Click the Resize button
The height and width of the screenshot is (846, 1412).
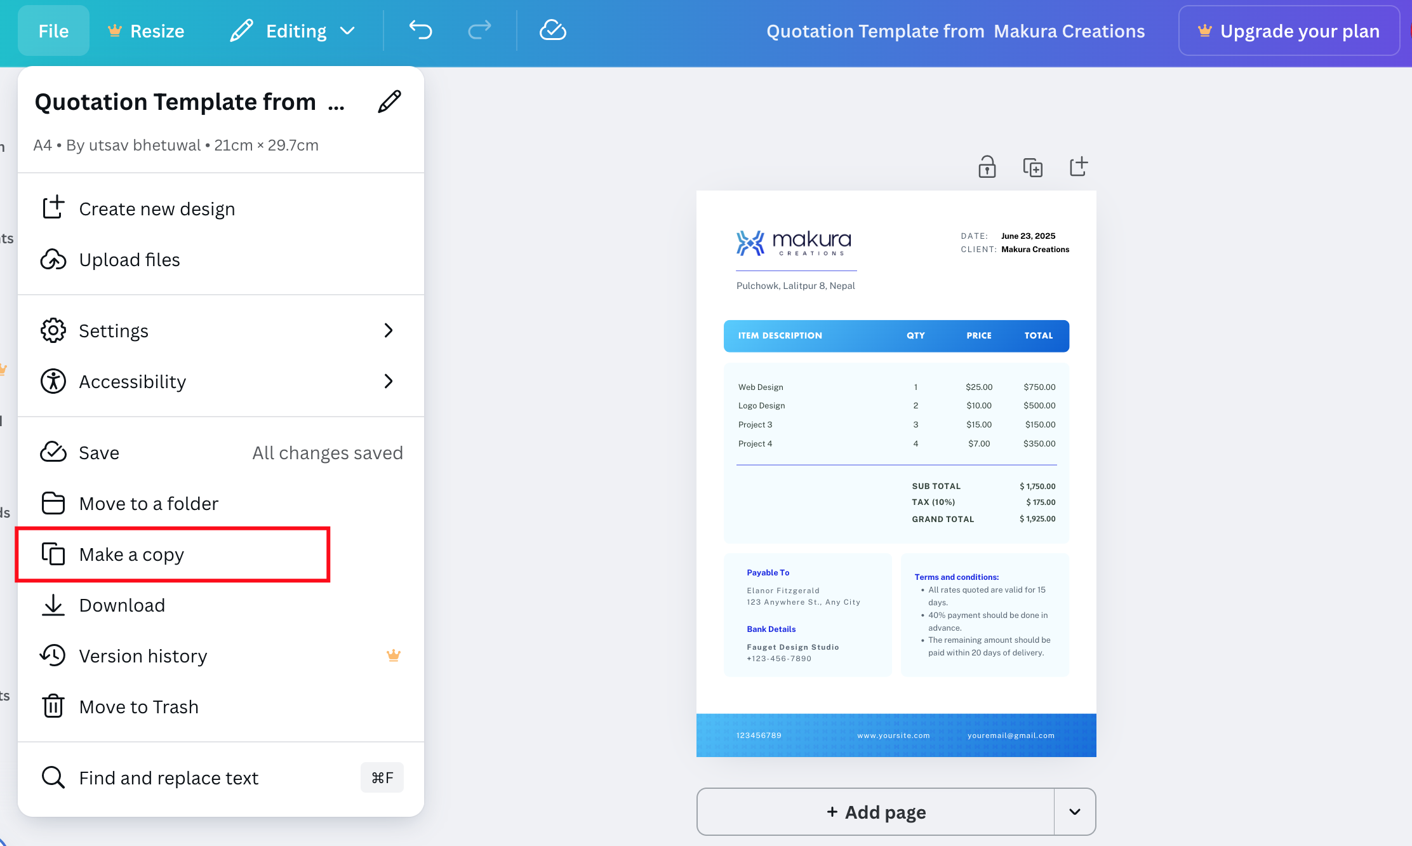click(x=146, y=30)
